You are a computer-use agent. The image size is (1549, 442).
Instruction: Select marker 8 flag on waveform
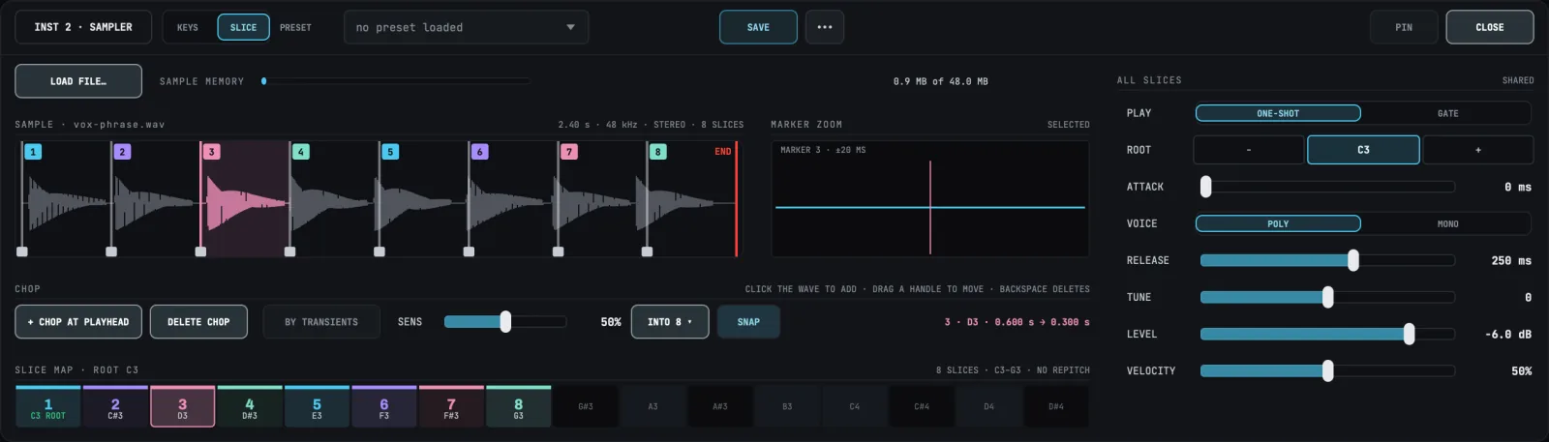(x=658, y=152)
